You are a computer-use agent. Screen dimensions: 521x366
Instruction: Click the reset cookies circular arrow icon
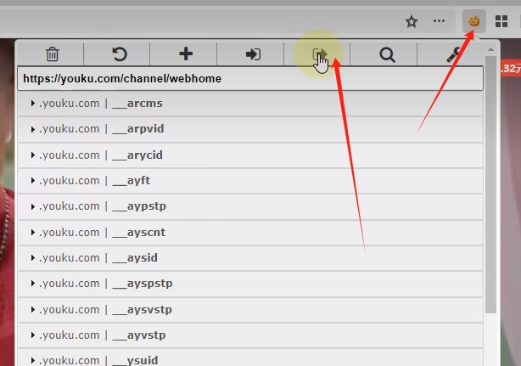120,54
